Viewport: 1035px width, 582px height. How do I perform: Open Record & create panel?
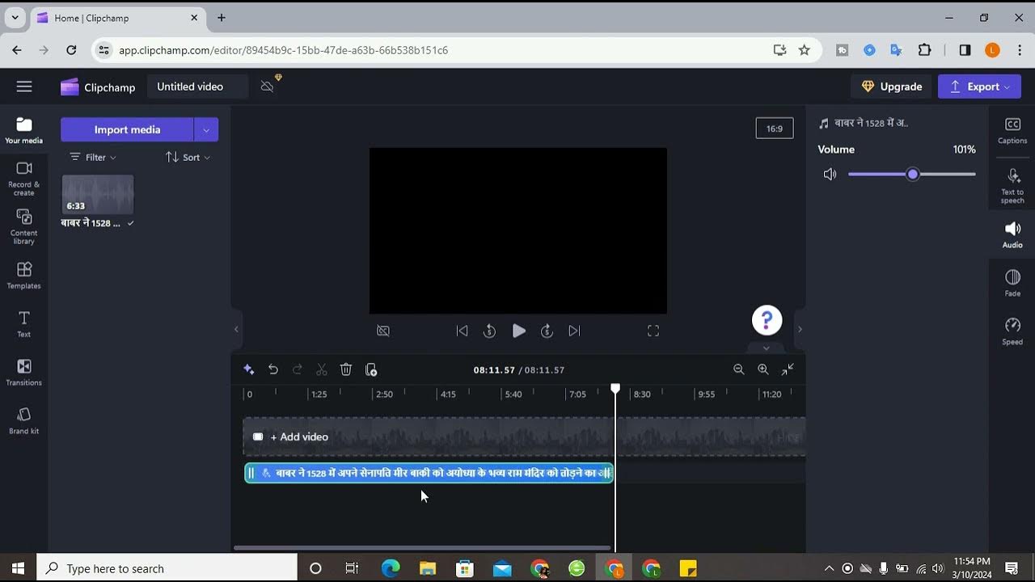[24, 178]
